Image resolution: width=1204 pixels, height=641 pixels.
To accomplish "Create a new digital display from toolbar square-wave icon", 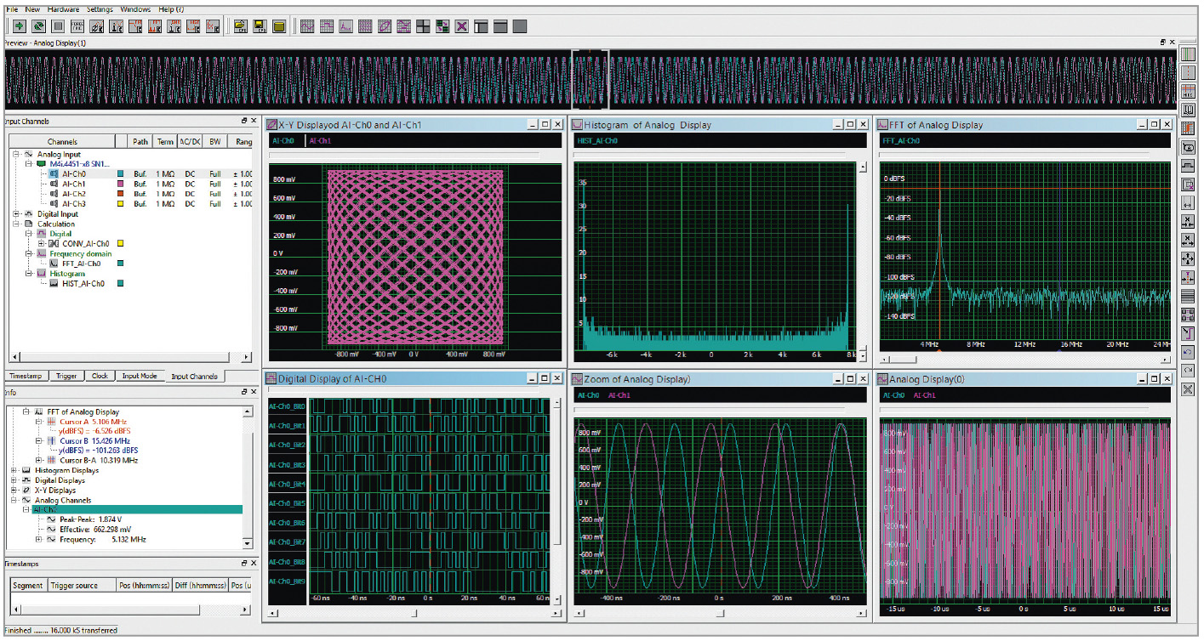I will [326, 26].
